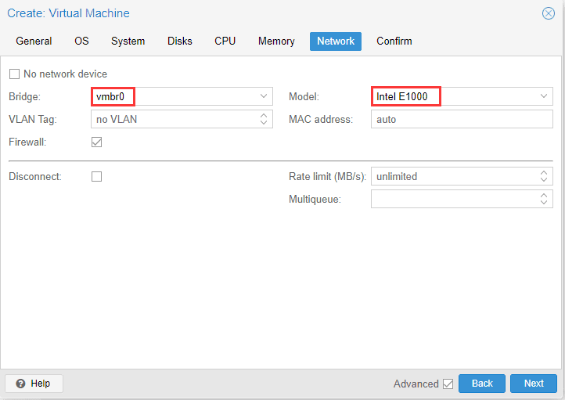This screenshot has height=400, width=565.
Task: Toggle the Firewall checkbox
Action: pyautogui.click(x=96, y=142)
